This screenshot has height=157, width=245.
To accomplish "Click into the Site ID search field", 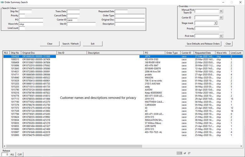I will [81, 24].
